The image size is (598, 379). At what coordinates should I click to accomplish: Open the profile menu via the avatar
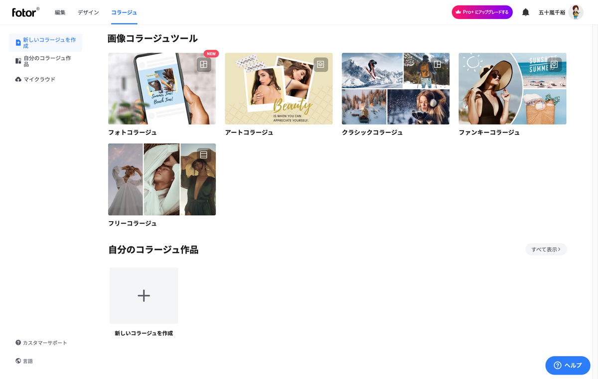[576, 12]
